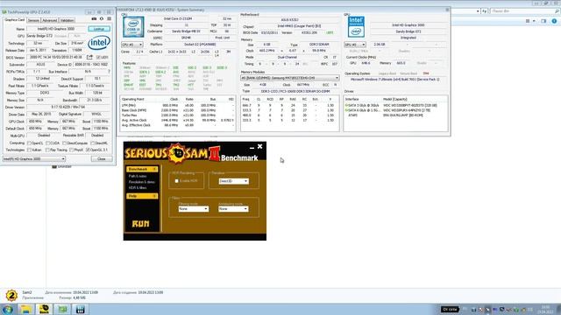Toggle the Vulkan checkbox
The width and height of the screenshot is (561, 315).
29,150
